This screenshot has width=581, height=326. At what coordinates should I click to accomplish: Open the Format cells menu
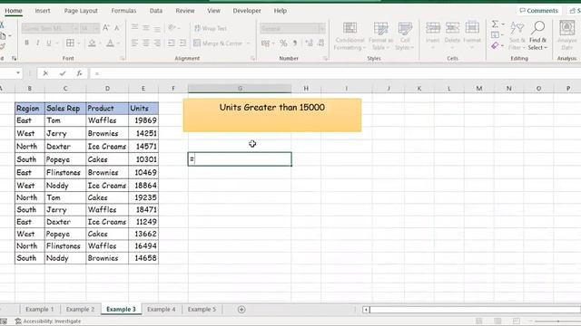pyautogui.click(x=472, y=34)
